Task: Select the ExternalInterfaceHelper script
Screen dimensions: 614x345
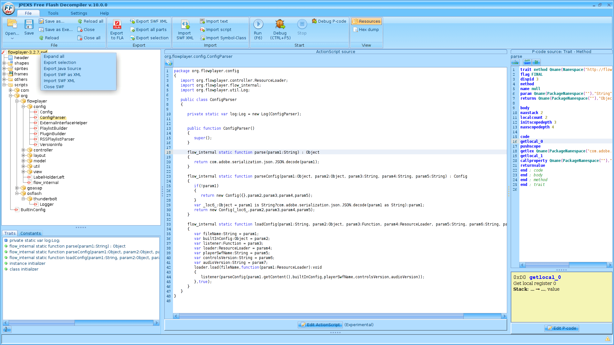Action: pos(63,123)
